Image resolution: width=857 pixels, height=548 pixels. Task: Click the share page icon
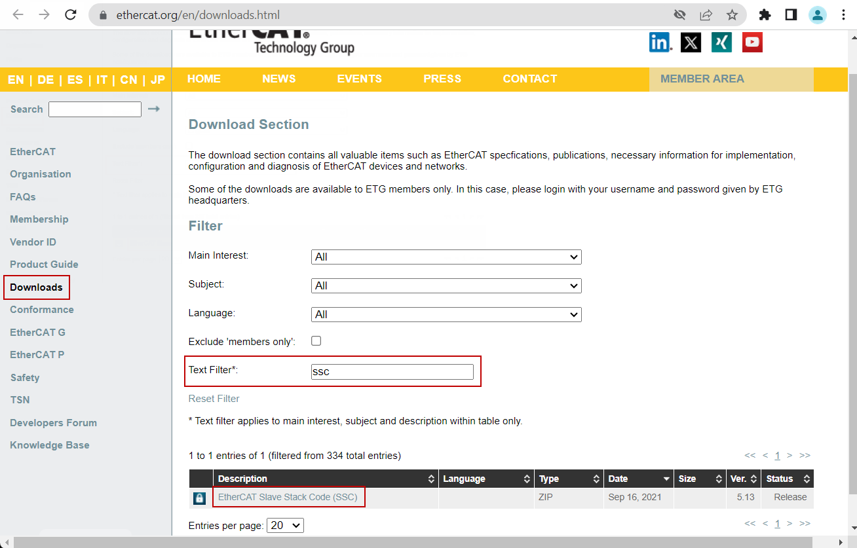tap(706, 14)
